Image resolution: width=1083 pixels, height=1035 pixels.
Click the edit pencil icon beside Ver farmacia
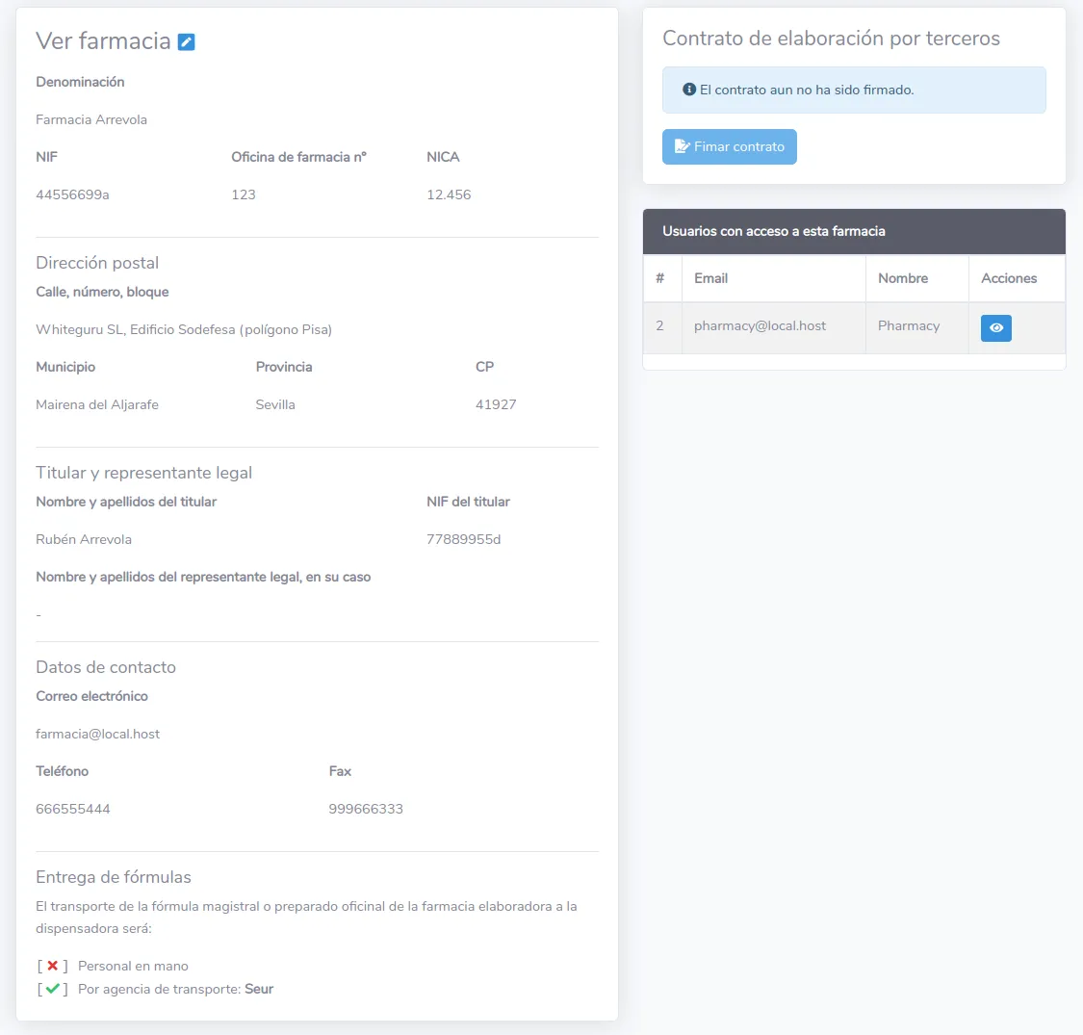click(x=187, y=42)
